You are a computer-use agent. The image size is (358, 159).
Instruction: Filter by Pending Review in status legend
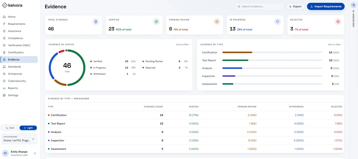coord(165,61)
